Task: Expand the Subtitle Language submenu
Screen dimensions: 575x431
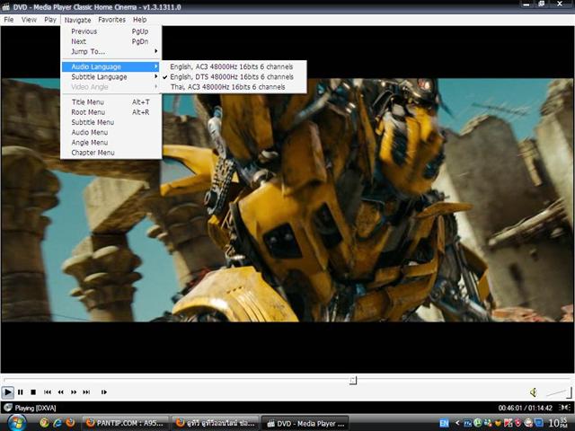Action: tap(111, 76)
